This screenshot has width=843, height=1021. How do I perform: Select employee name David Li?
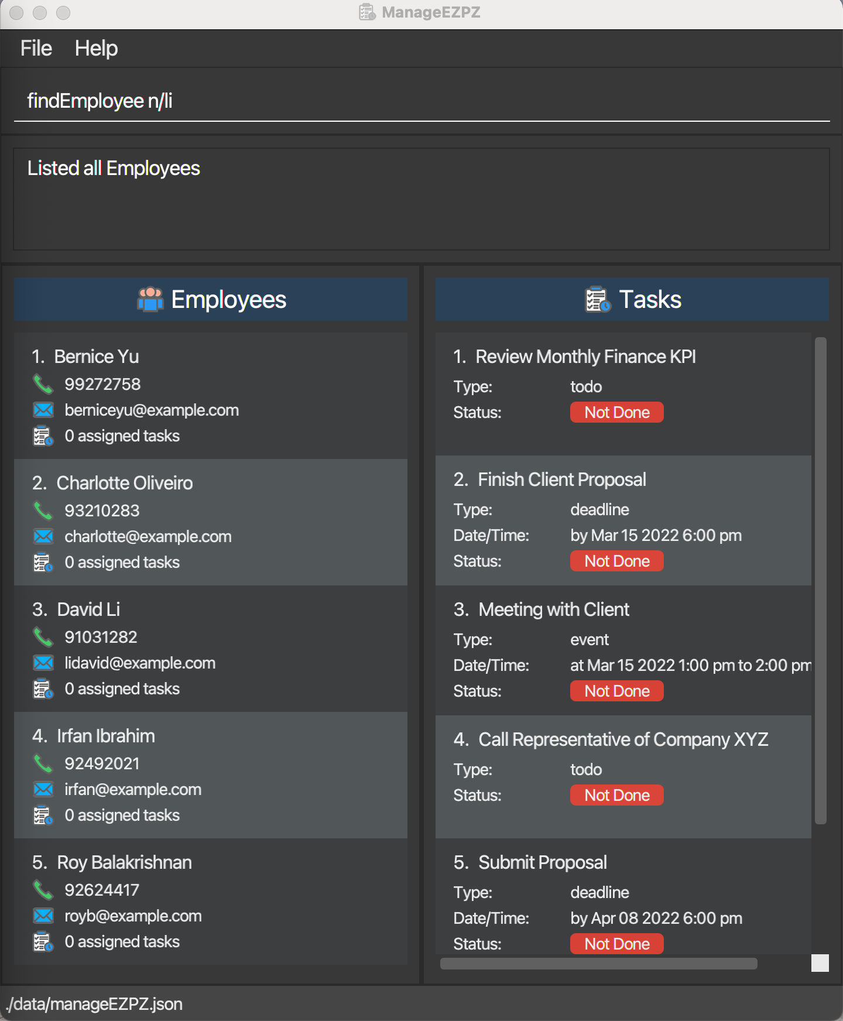point(88,609)
